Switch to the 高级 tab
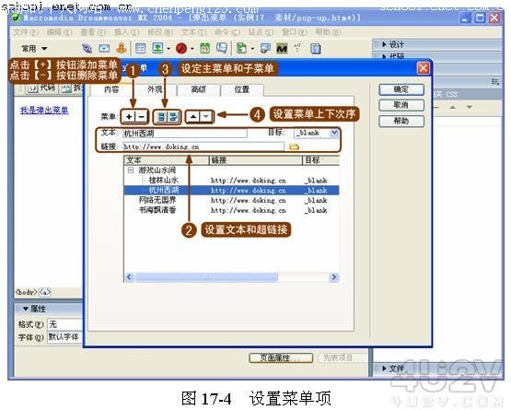This screenshot has width=511, height=410. click(x=198, y=89)
